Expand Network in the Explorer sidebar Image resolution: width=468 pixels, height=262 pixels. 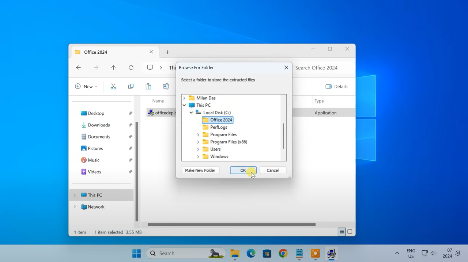click(75, 207)
